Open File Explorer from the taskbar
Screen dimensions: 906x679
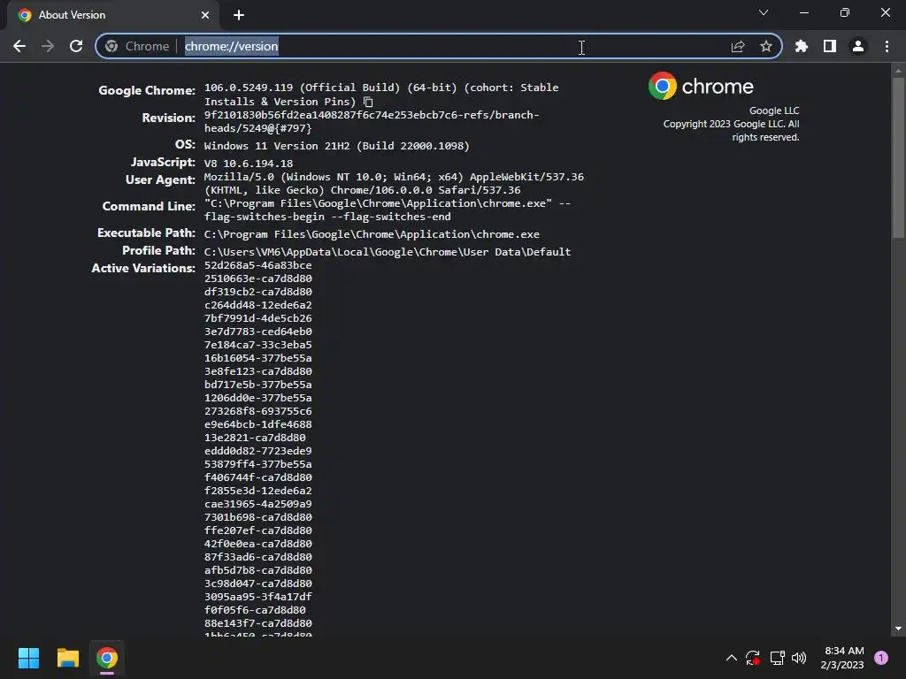[67, 658]
